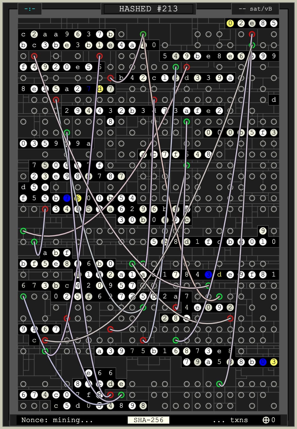Select the green jack right of the 674c07f8 row
Viewport: 297px width, 429px height.
pos(121,395)
